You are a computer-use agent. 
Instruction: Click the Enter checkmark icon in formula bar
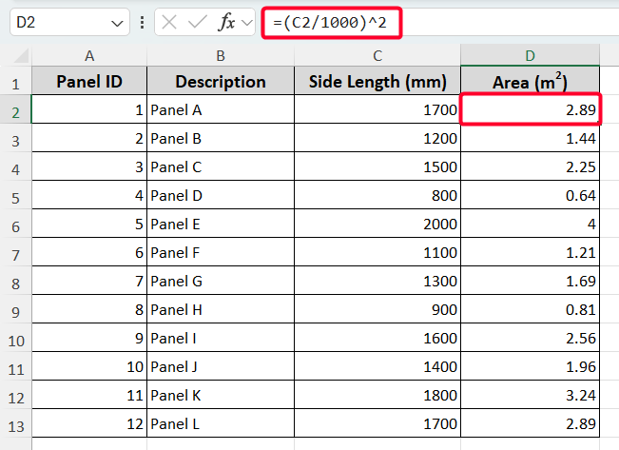[x=197, y=22]
